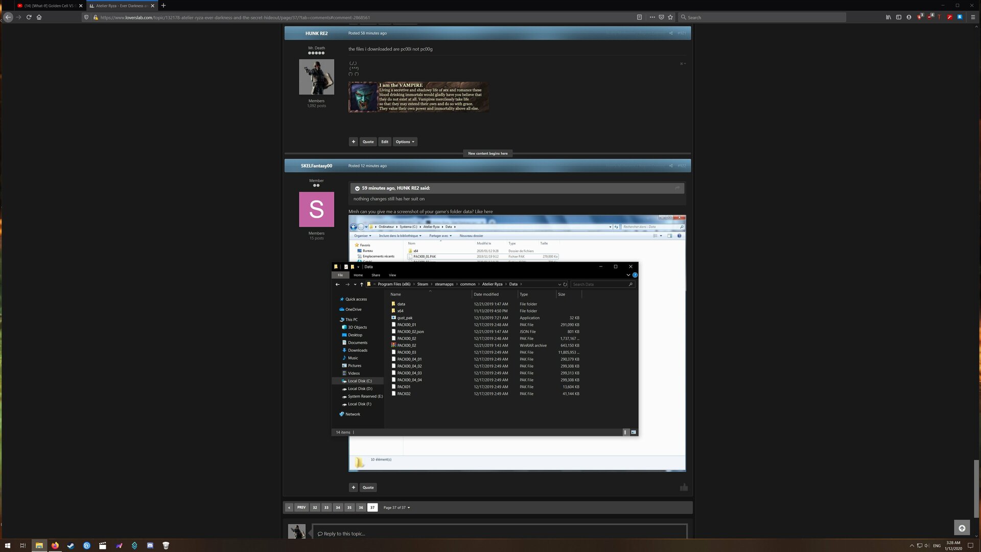Like SKELFantasy00's post with thumbs-up
The height and width of the screenshot is (552, 981).
click(x=684, y=487)
